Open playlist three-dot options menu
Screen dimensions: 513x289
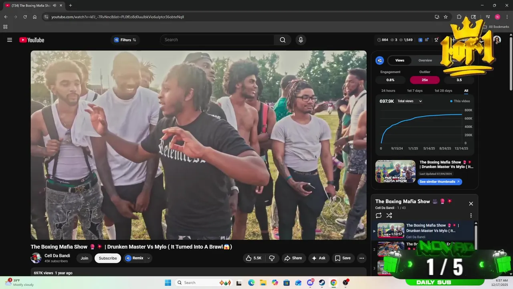click(471, 216)
